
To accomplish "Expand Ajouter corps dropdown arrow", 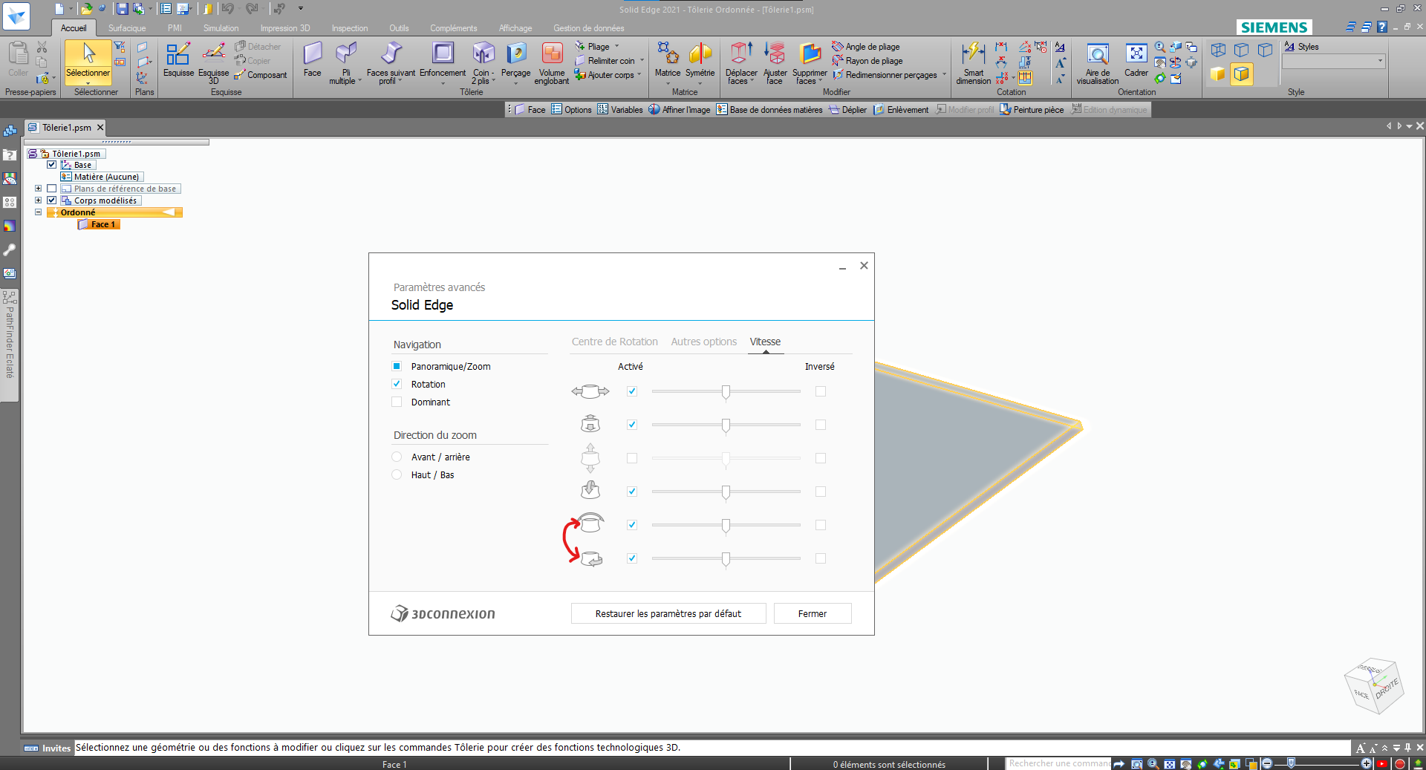I will [639, 75].
